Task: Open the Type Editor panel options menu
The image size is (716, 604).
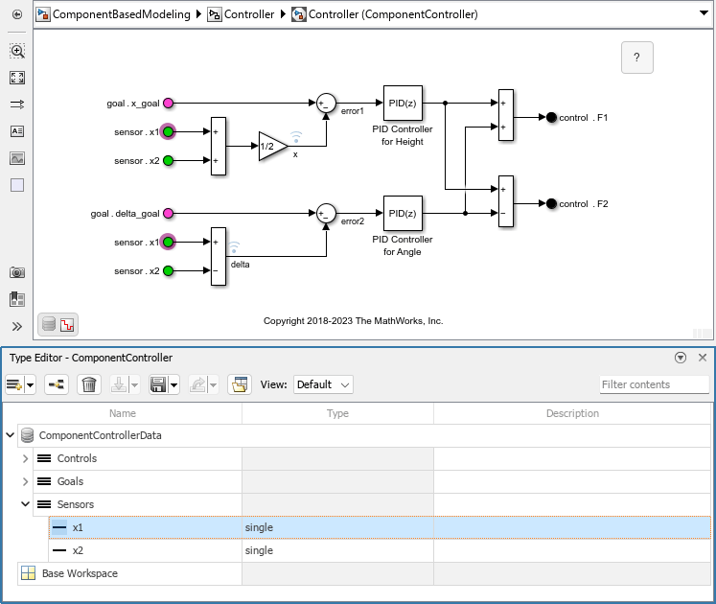Action: pos(681,358)
